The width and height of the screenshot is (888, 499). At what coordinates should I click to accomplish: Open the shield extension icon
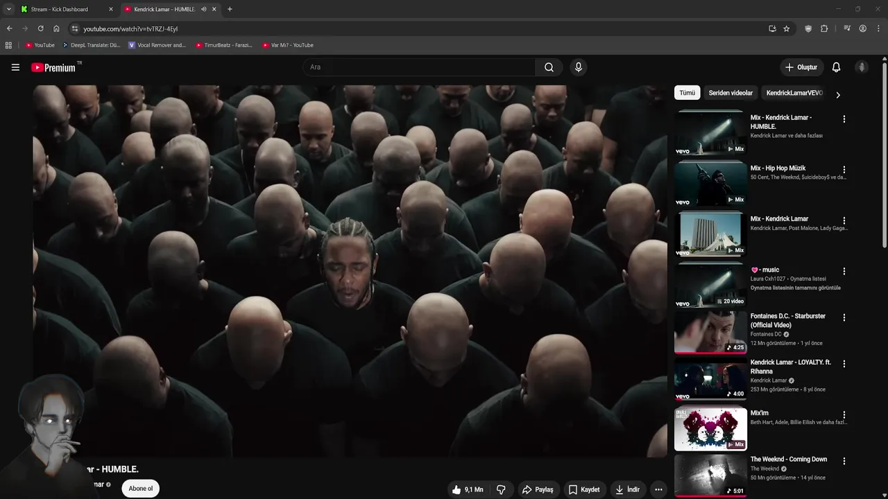(x=808, y=28)
